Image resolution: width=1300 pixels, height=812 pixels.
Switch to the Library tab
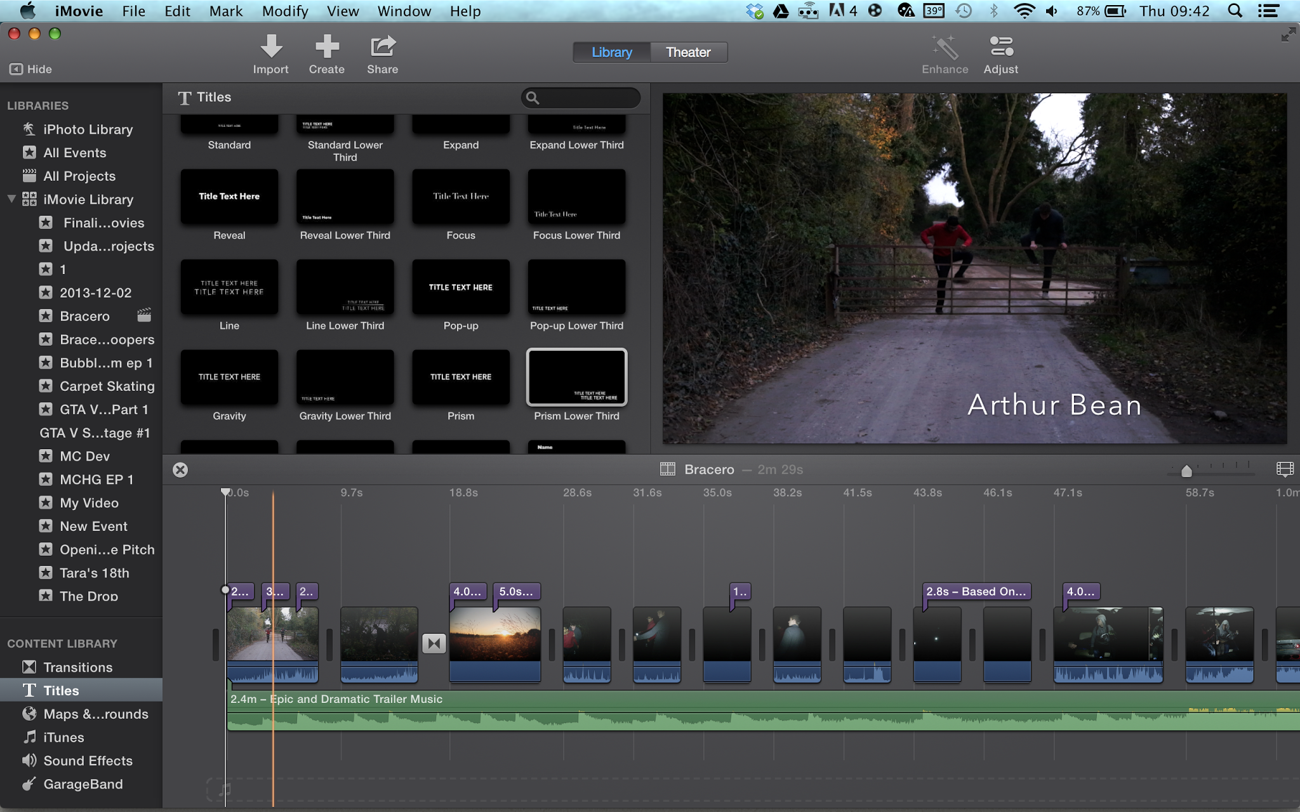pyautogui.click(x=612, y=52)
